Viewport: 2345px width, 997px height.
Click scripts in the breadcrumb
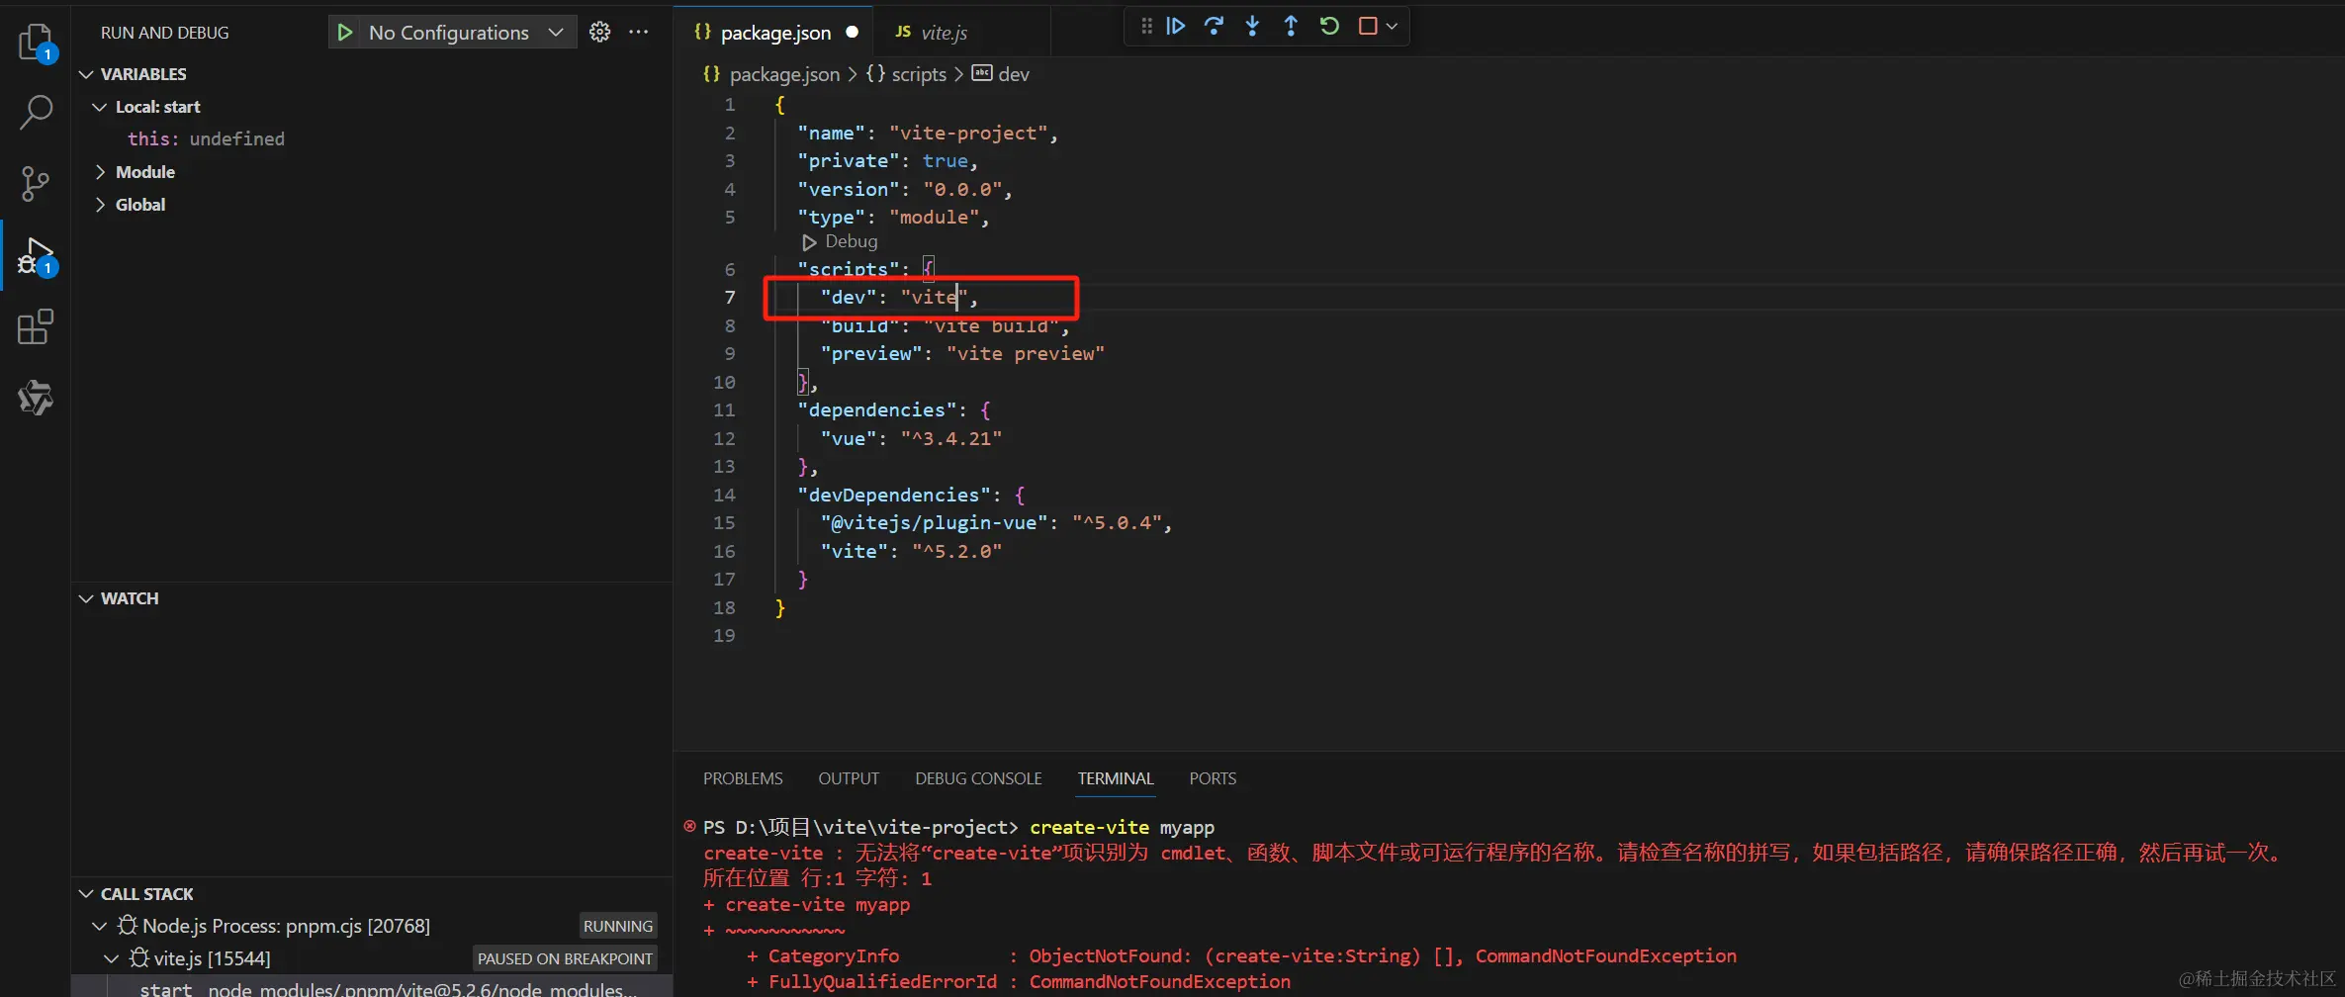point(919,74)
